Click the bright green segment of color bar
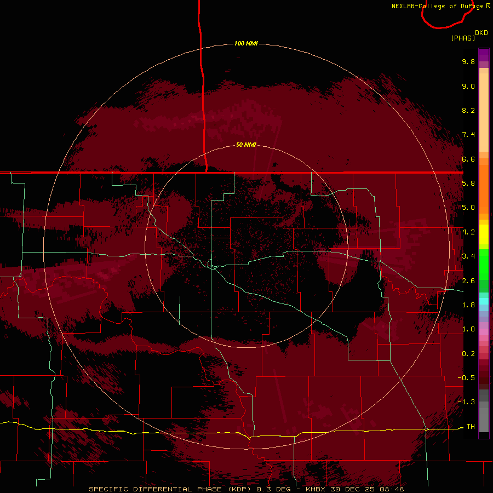 click(x=484, y=264)
